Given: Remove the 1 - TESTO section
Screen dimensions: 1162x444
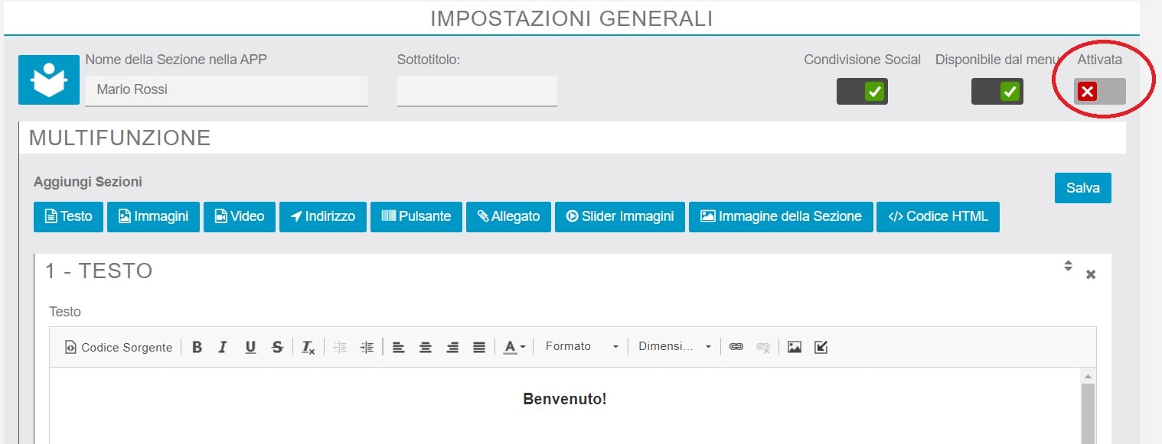Looking at the screenshot, I should tap(1091, 274).
